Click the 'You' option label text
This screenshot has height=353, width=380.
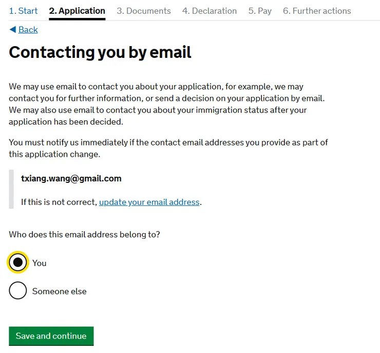[40, 263]
